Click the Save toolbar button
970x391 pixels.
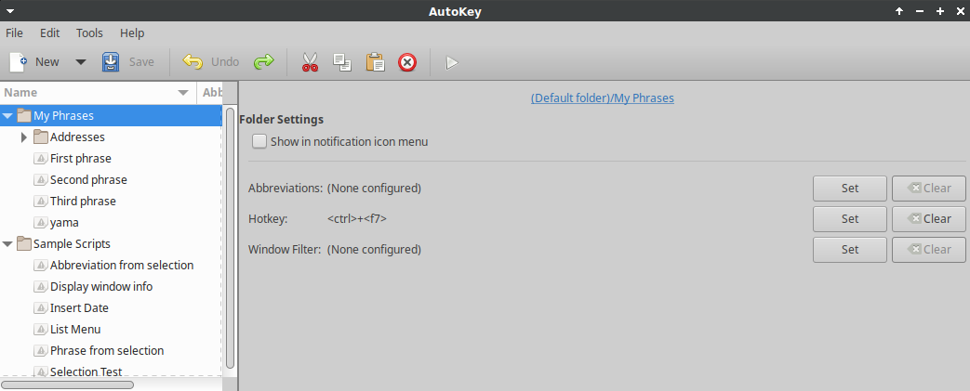(x=128, y=62)
